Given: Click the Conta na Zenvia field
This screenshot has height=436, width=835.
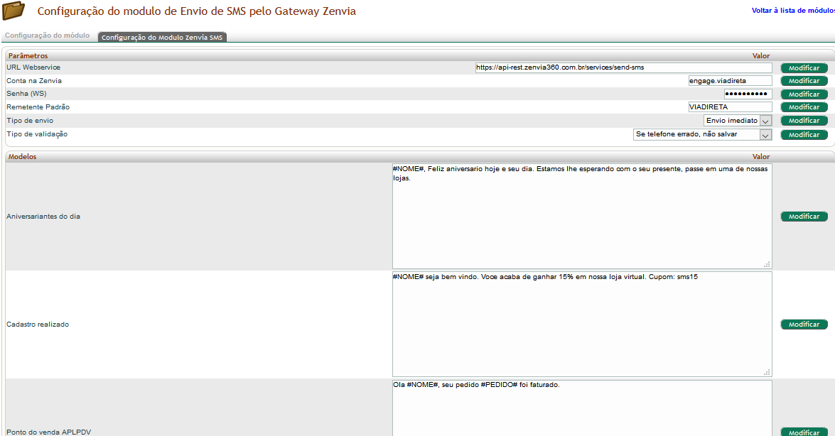Looking at the screenshot, I should click(x=730, y=81).
